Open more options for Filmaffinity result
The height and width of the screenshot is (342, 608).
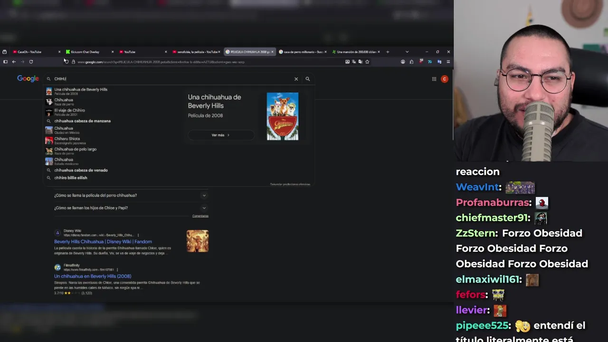tap(117, 270)
